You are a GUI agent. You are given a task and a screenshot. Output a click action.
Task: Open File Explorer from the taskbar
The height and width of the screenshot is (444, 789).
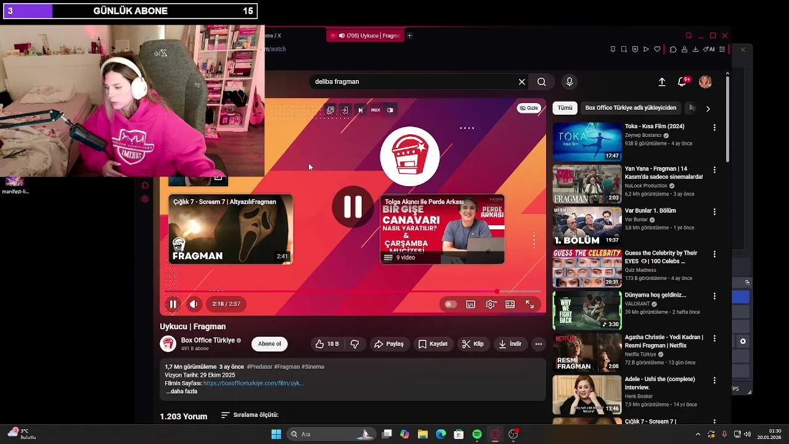(x=423, y=434)
